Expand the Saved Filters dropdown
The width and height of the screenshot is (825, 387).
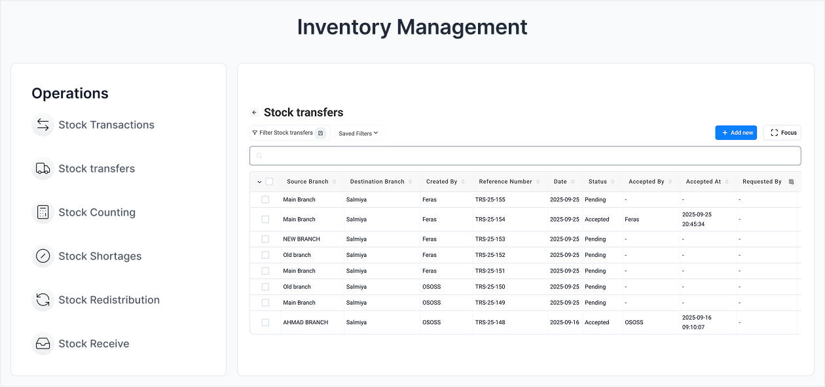[x=358, y=133]
